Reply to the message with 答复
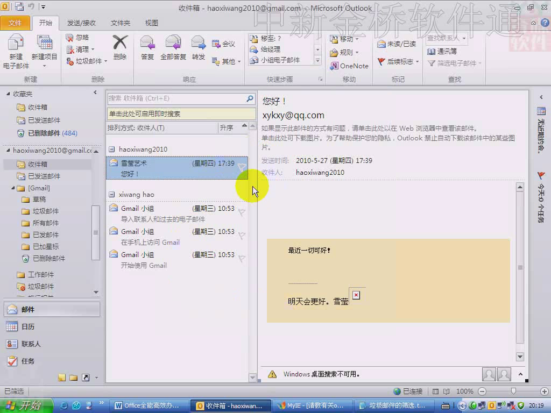 click(x=147, y=48)
